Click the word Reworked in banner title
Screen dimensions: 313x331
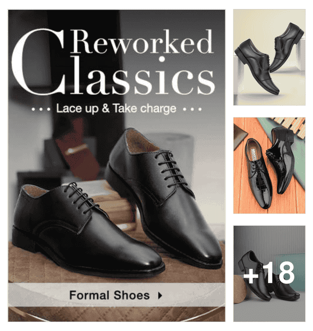pyautogui.click(x=142, y=41)
